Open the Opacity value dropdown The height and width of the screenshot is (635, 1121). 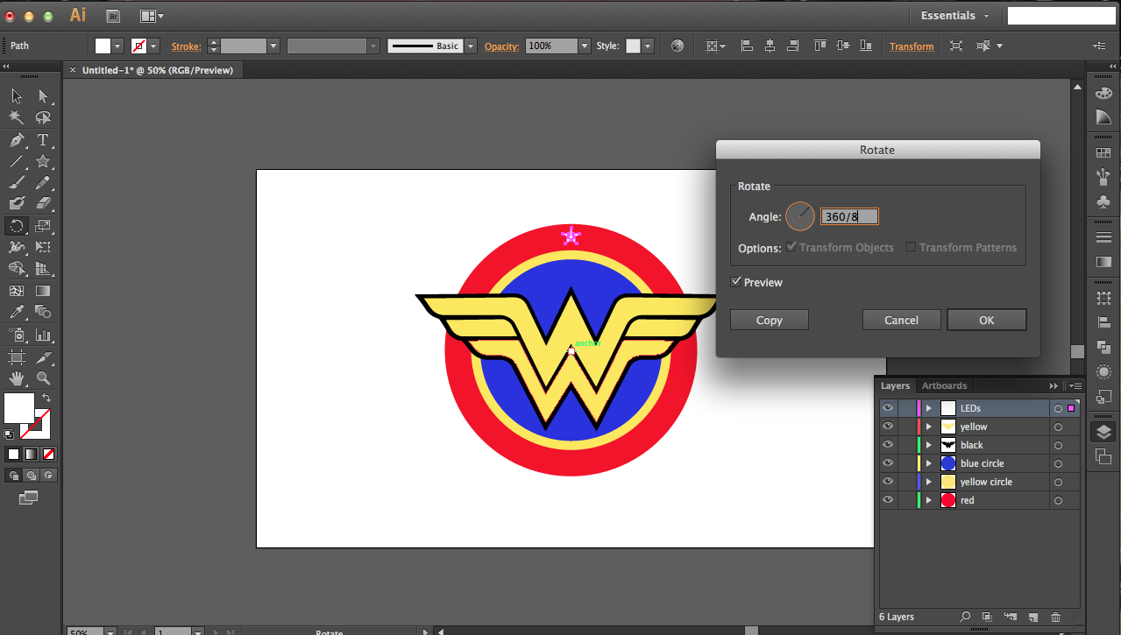(585, 46)
